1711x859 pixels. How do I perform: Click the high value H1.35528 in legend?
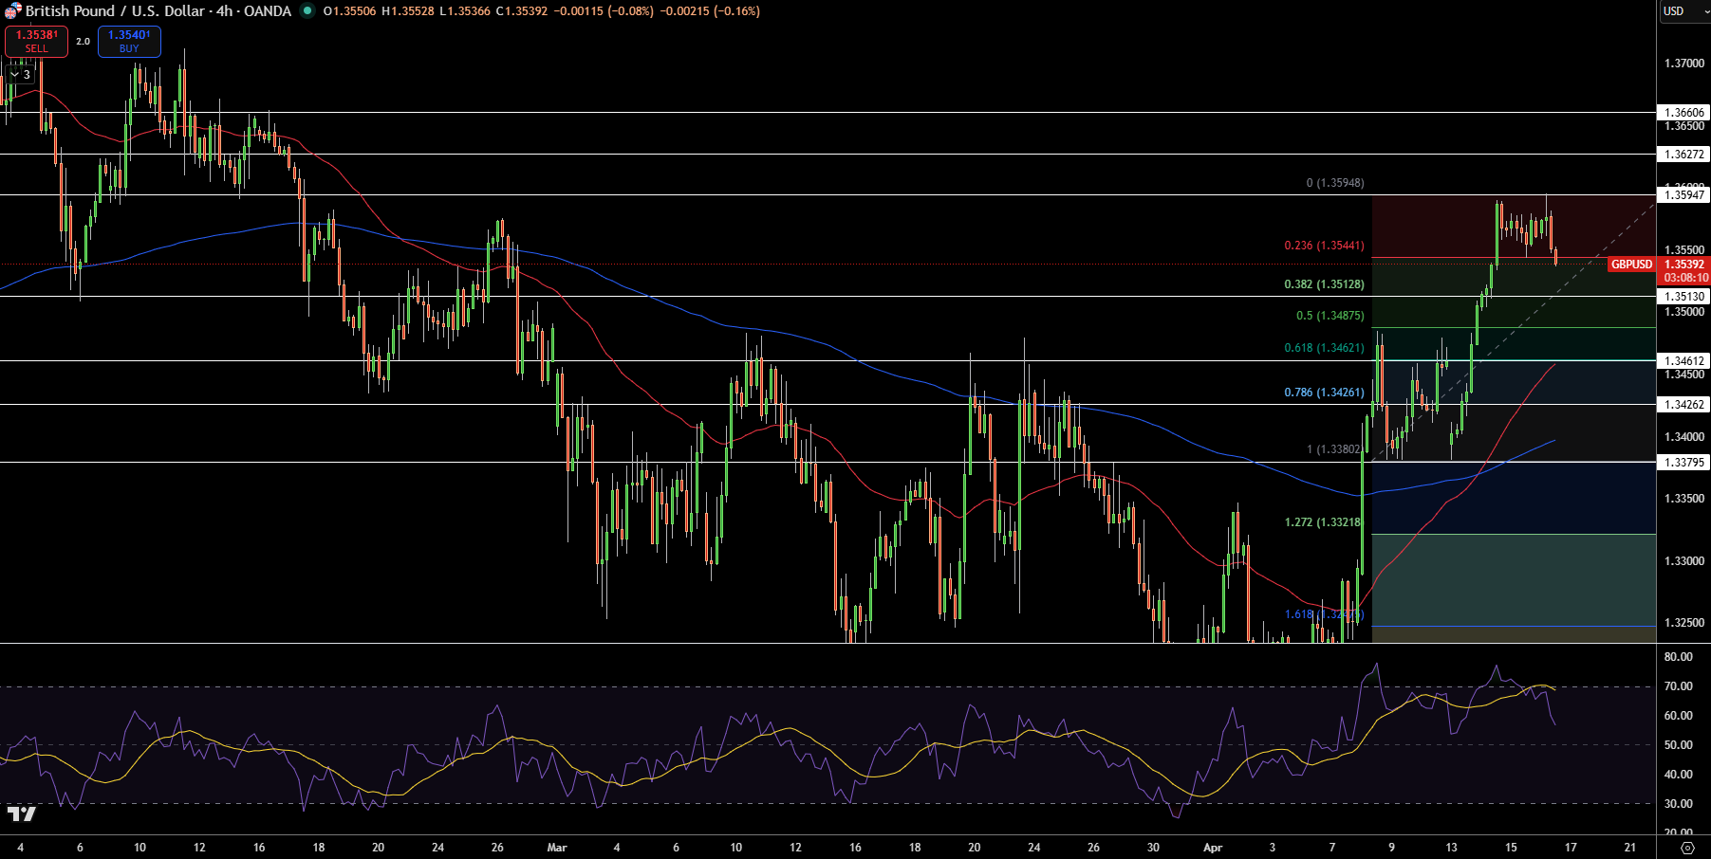[408, 11]
